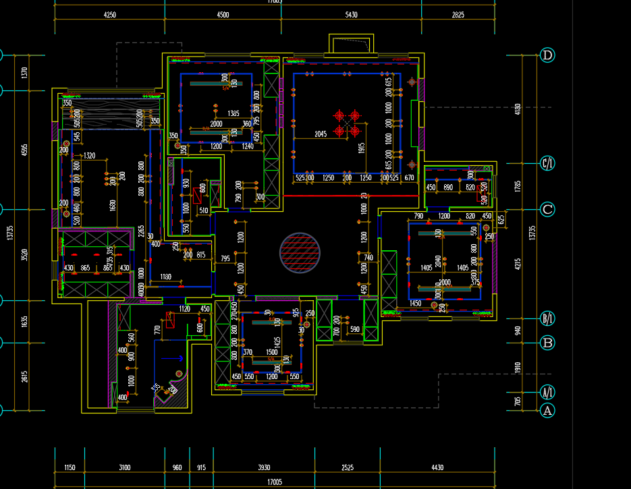Image resolution: width=631 pixels, height=489 pixels.
Task: Select the 17005 overall dimension at bottom
Action: (275, 482)
